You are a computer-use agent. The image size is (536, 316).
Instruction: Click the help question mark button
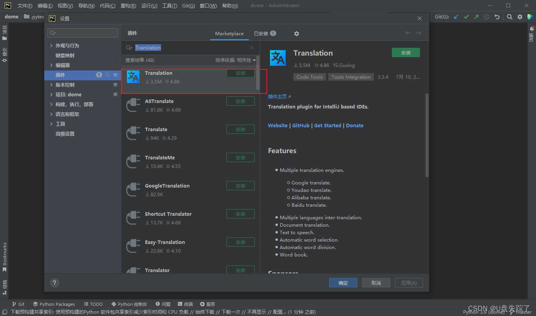[x=54, y=283]
